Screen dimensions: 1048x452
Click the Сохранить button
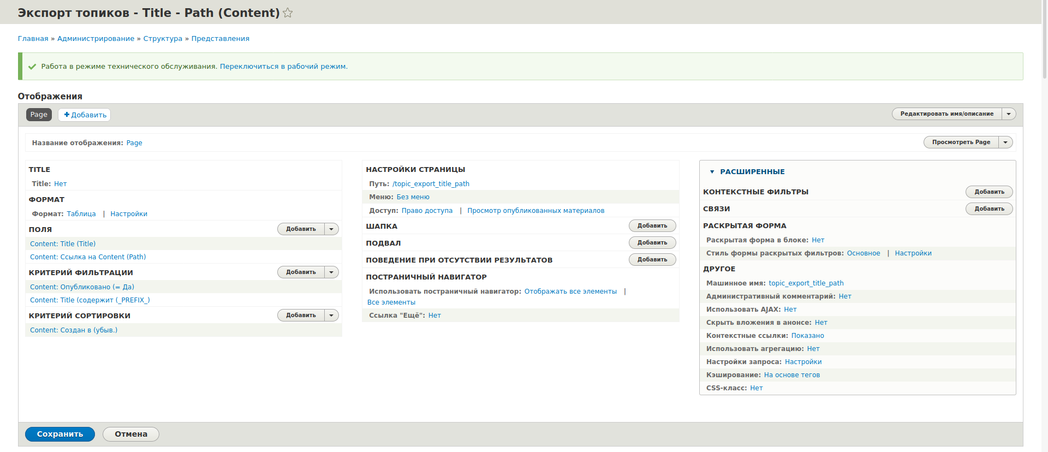(x=60, y=435)
